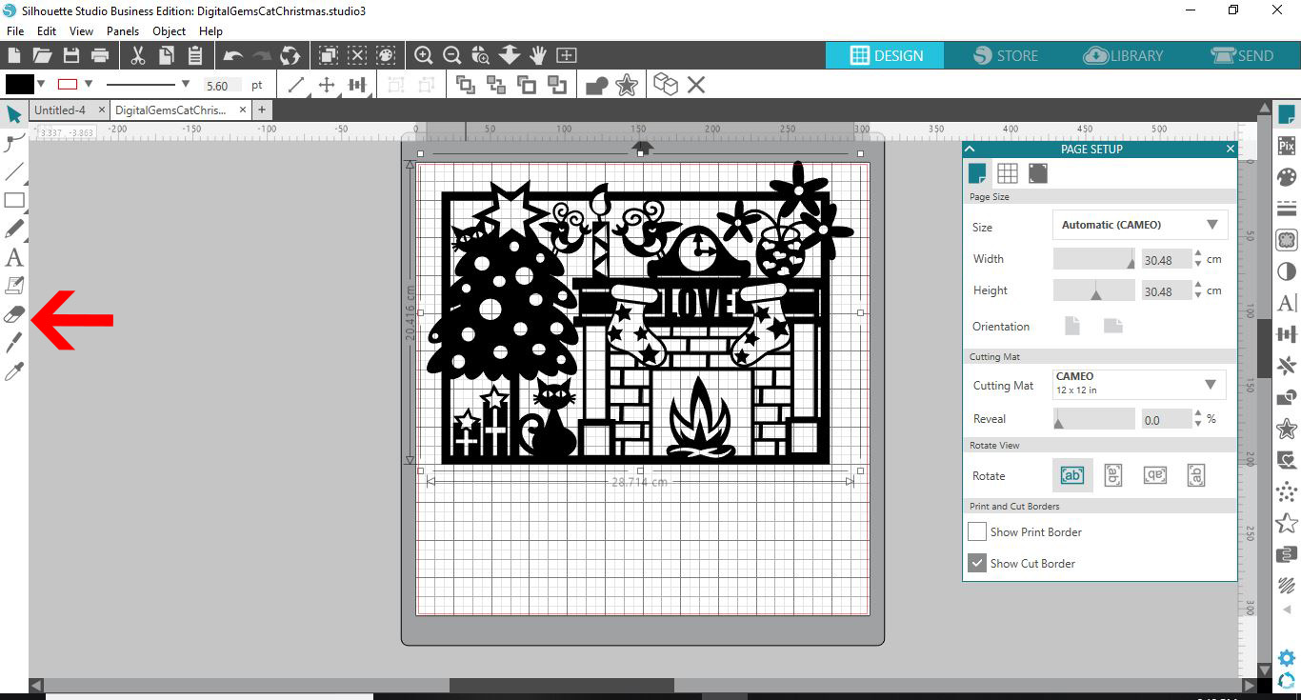Create a new document
Image resolution: width=1301 pixels, height=700 pixels.
coord(14,55)
